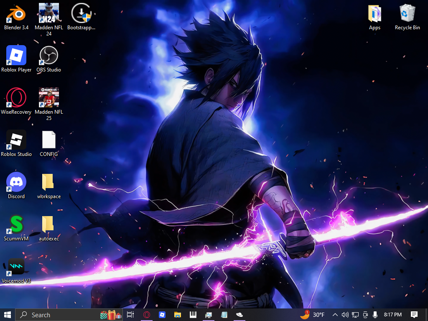The image size is (428, 321).
Task: Select the WiseRecovery shortcut
Action: 16,101
